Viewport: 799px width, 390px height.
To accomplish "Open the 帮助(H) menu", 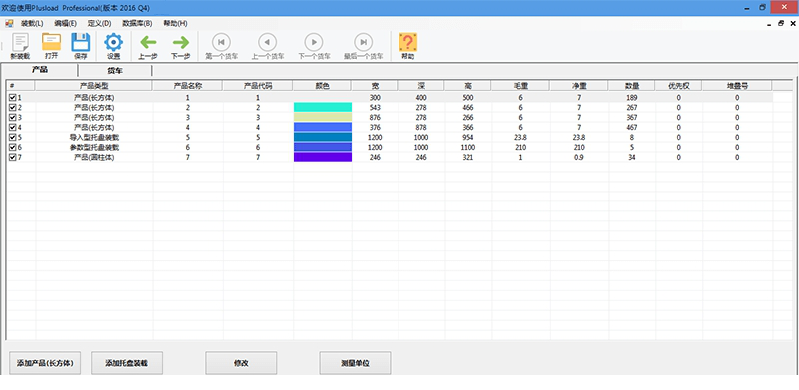I will pos(175,23).
